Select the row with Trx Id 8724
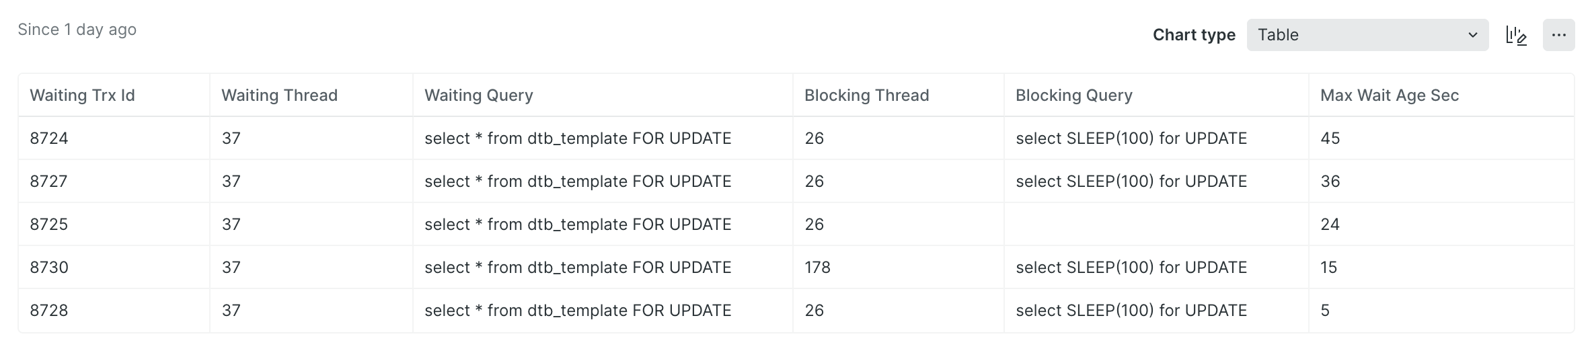 pyautogui.click(x=49, y=139)
